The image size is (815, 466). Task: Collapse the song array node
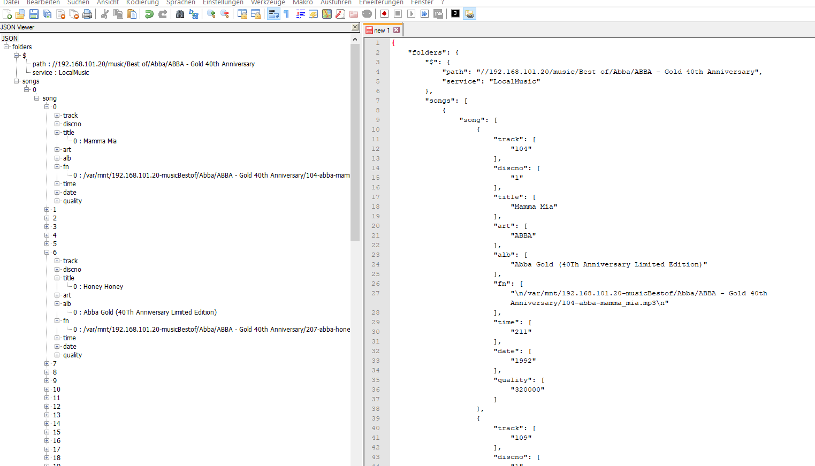pyautogui.click(x=37, y=98)
